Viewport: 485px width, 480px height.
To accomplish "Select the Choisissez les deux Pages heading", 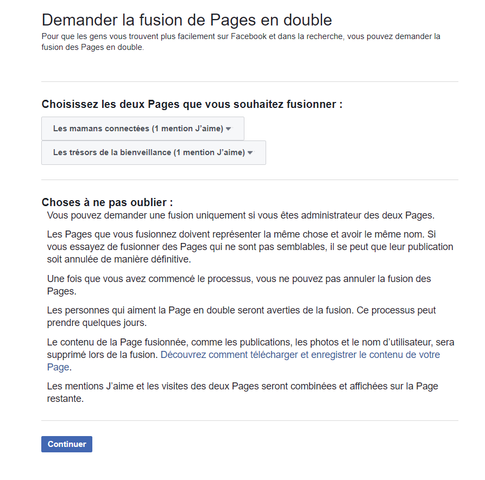I will pyautogui.click(x=192, y=104).
